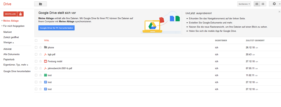
Task: Click the upload icon next to Erstellen
Action: click(21, 14)
